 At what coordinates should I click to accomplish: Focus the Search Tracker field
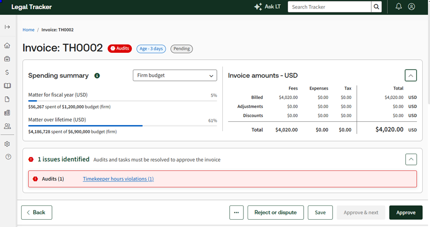click(329, 7)
